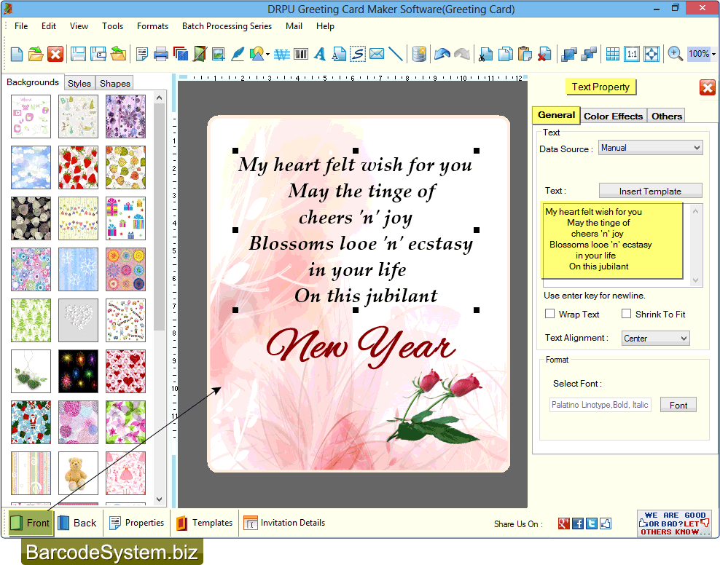
Task: Select the strawberry pattern background thumbnail
Action: 78,167
